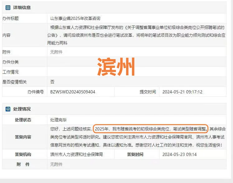The width and height of the screenshot is (233, 183).
Task: Click the title 山东事业编2025年改革咨询
Action: 75,18
